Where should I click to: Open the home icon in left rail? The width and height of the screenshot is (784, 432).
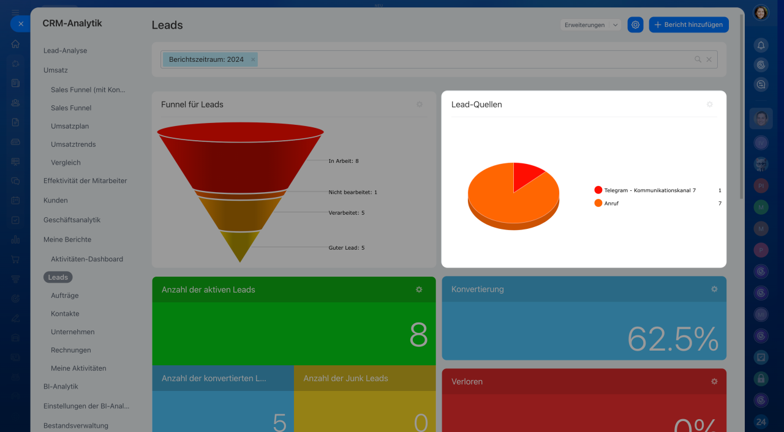15,44
